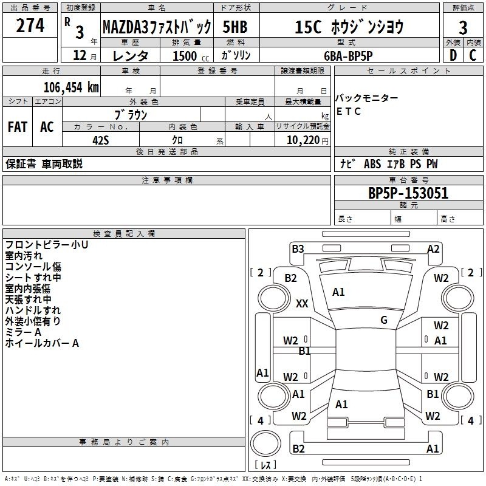The image size is (486, 486).
Task: Click the rear-right wheel in the car diagram
Action: click(x=457, y=395)
